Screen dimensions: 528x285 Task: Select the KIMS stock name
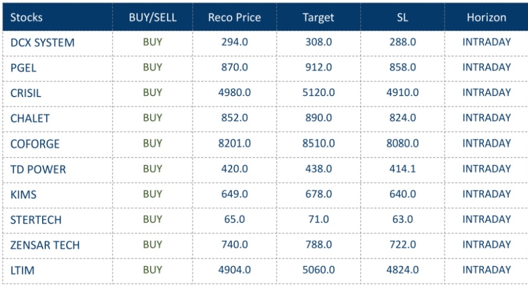(23, 195)
